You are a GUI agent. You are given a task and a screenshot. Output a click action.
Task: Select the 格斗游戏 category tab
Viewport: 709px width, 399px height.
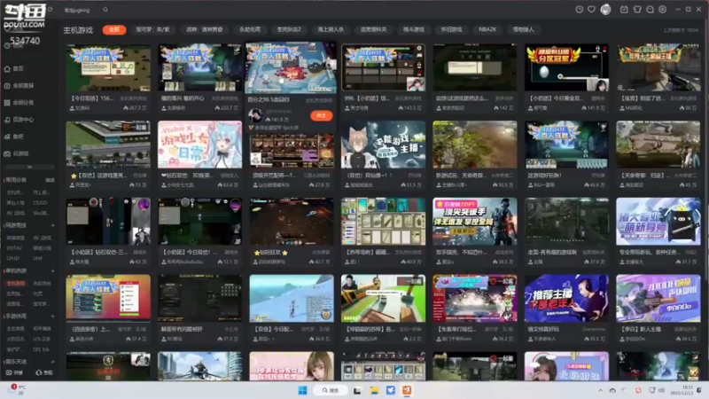pyautogui.click(x=413, y=29)
